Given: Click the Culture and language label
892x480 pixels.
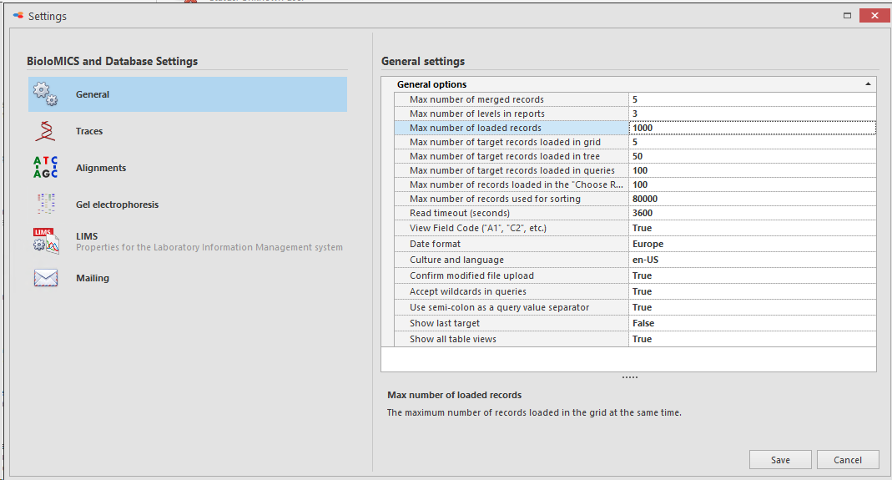Looking at the screenshot, I should pyautogui.click(x=456, y=260).
